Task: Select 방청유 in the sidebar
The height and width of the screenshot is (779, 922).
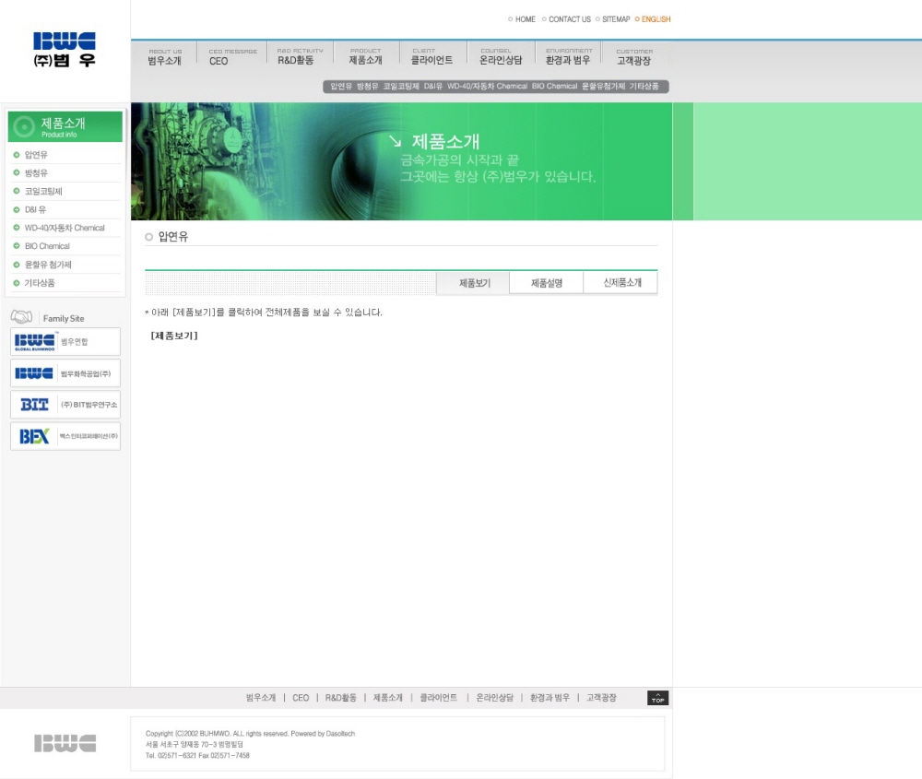Action: 36,173
